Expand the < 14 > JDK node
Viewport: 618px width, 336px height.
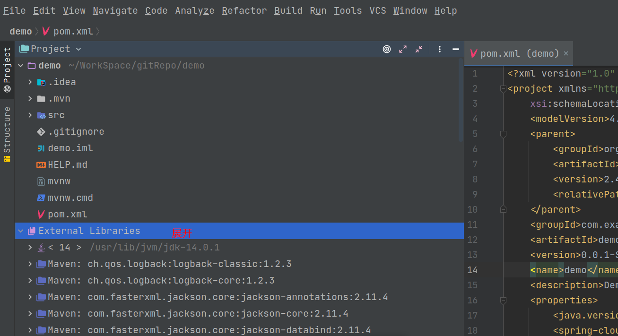[30, 248]
